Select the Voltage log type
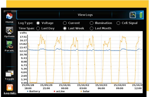 (x=38, y=23)
